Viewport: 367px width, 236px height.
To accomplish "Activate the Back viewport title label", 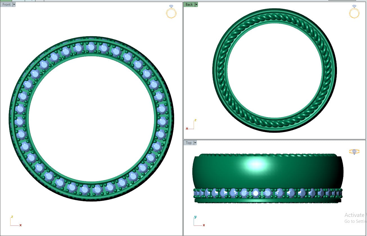I will [x=189, y=4].
